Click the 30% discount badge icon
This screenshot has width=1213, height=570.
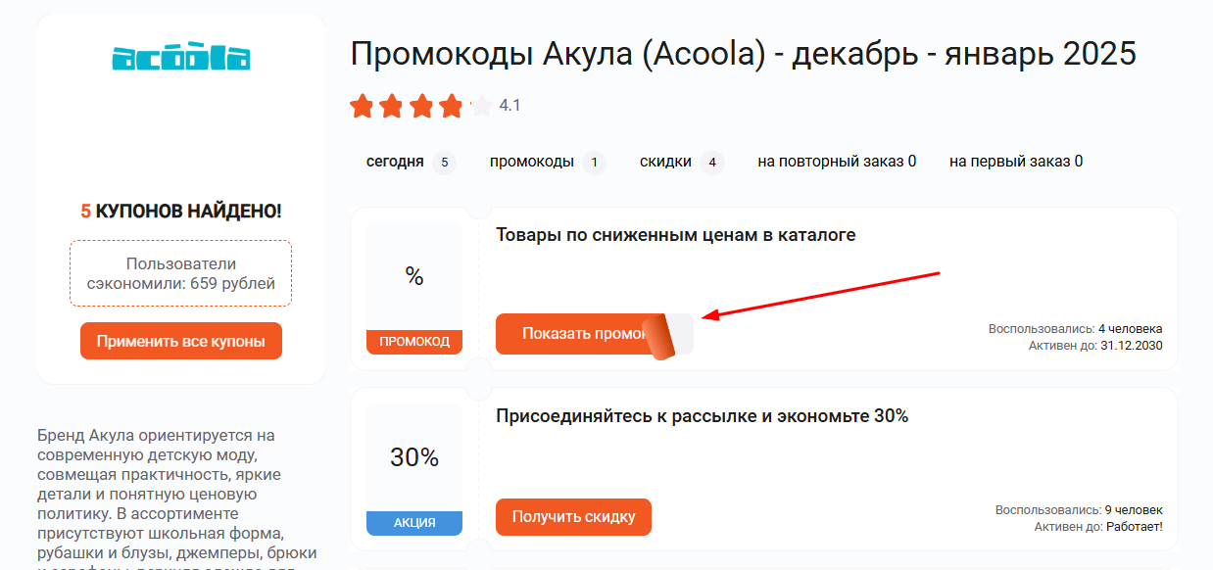(413, 456)
